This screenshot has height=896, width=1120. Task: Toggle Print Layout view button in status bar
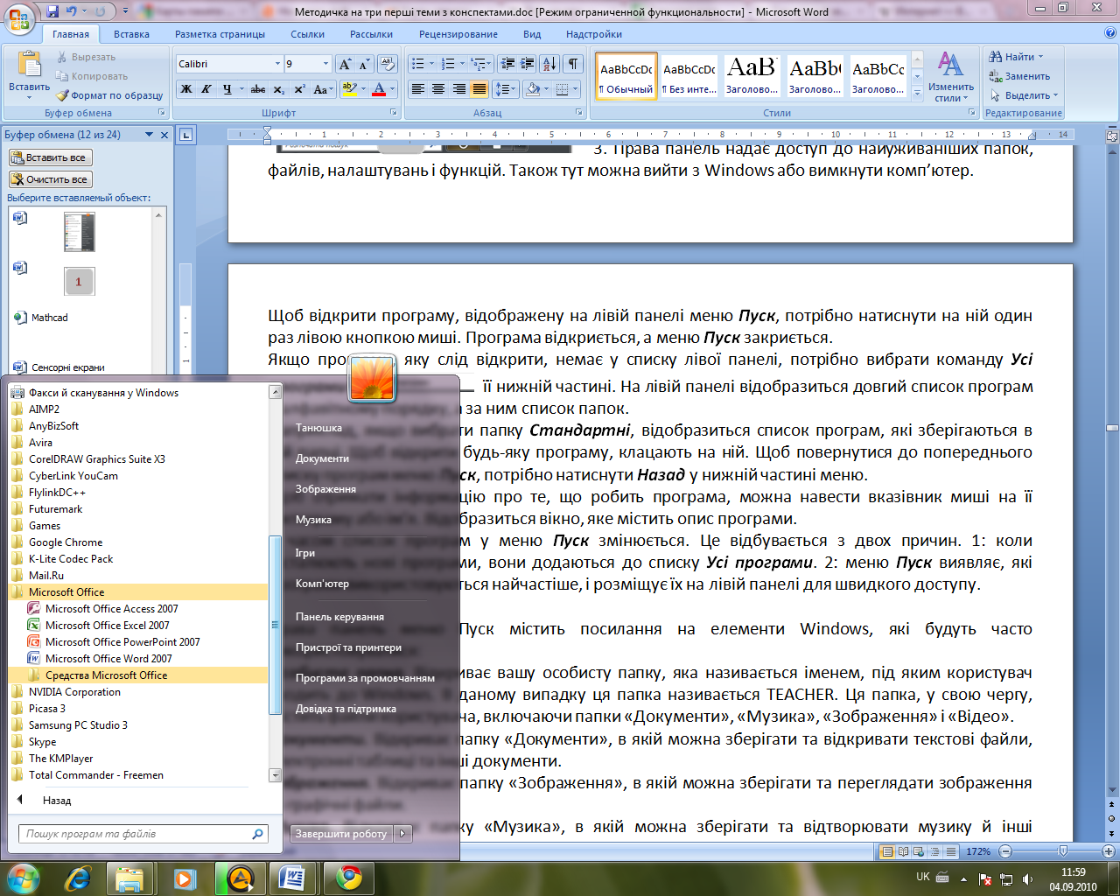(889, 851)
